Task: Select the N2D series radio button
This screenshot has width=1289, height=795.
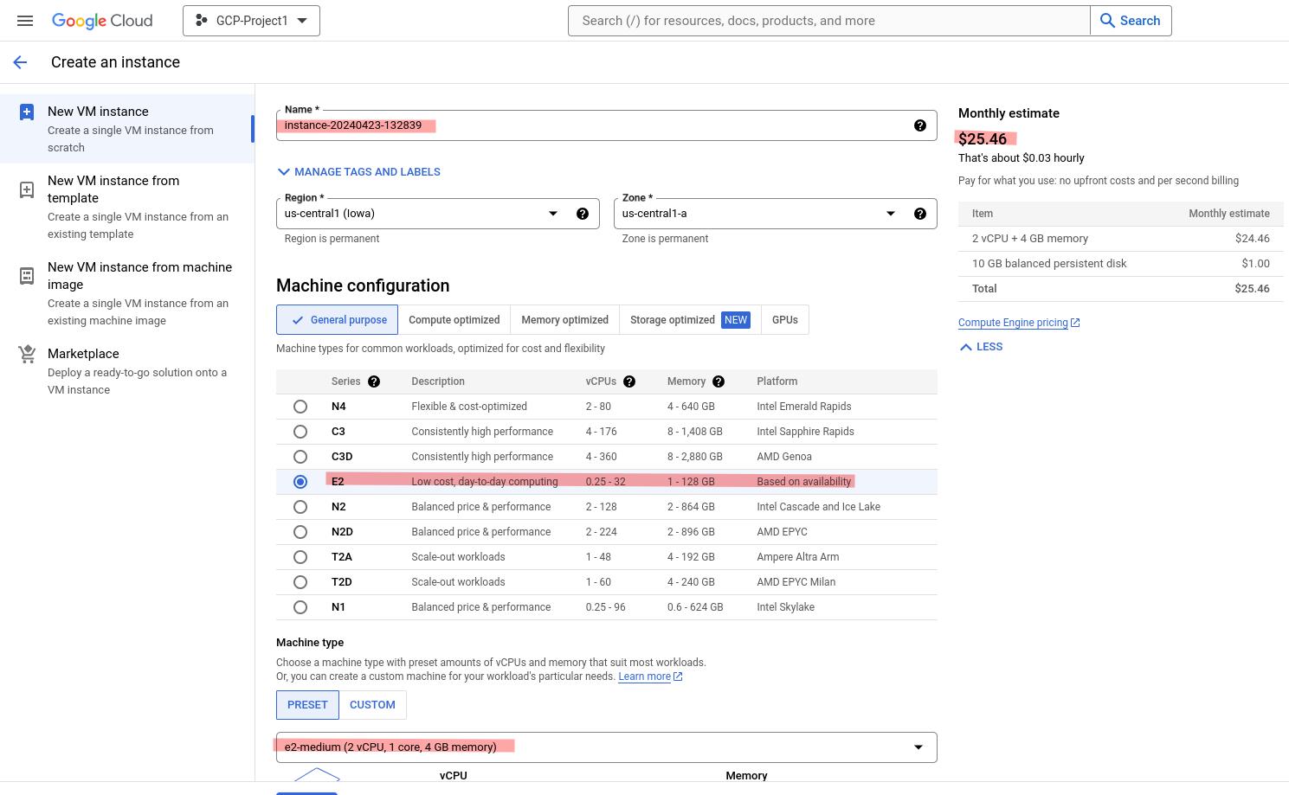Action: [300, 532]
